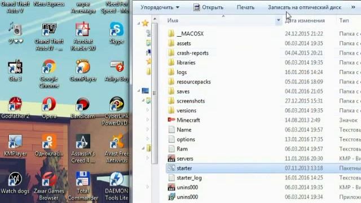The height and width of the screenshot is (203, 361).
Task: Open Godfather 2 desktop shortcut
Action: [15, 108]
